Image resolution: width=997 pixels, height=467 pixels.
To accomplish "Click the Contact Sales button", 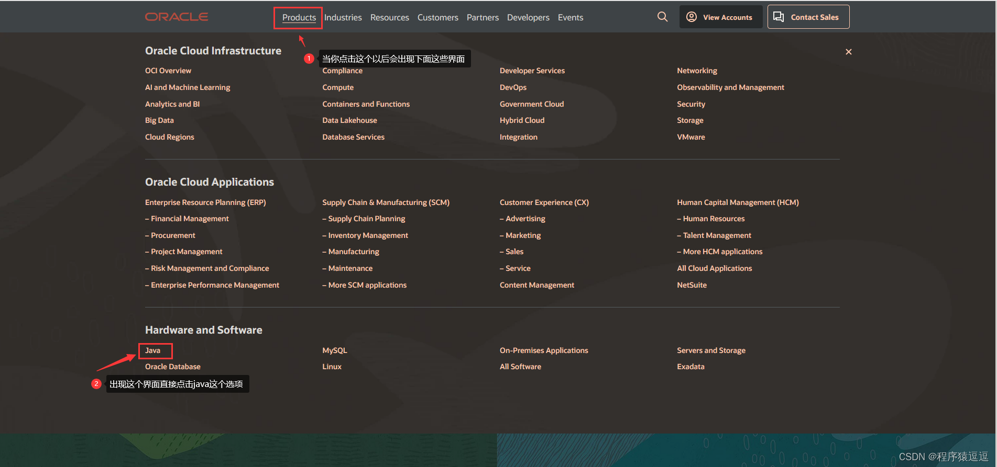I will (x=808, y=17).
